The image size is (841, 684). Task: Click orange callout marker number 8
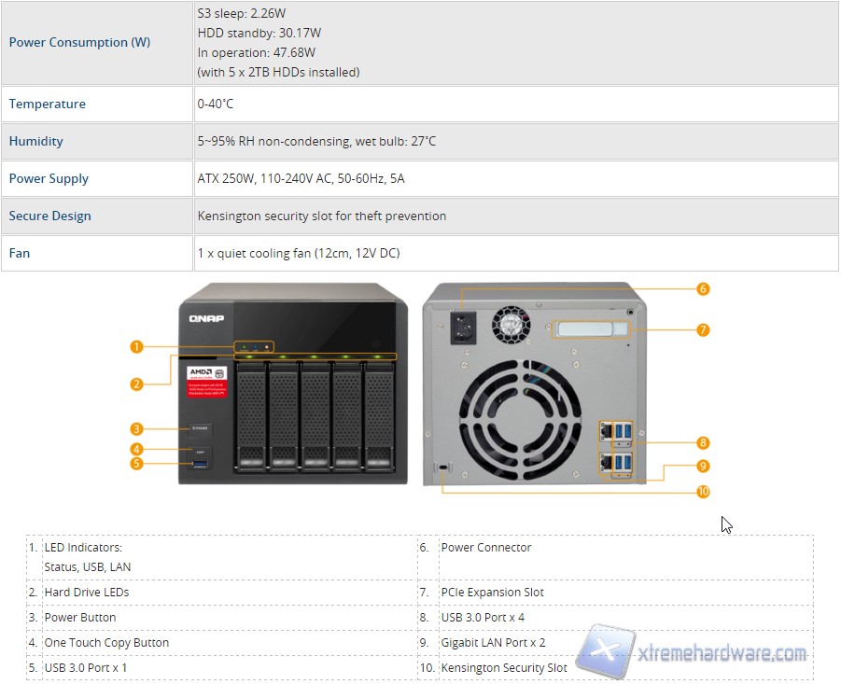click(x=703, y=442)
